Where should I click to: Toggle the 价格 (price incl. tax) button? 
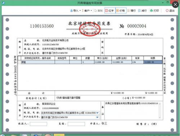tap(121, 10)
